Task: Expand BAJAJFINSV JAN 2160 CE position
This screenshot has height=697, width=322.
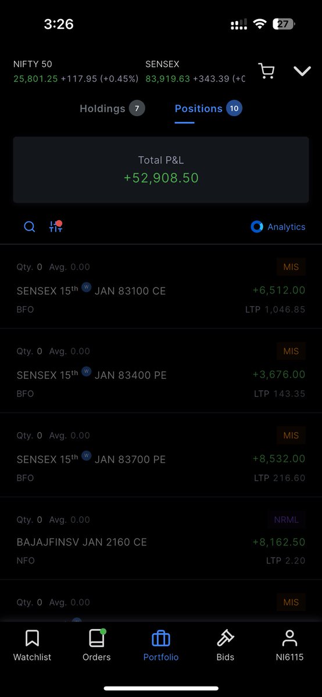Action: [161, 539]
